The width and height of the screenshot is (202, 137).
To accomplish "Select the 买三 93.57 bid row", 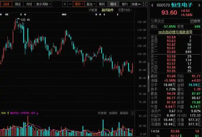I will point(176,64).
